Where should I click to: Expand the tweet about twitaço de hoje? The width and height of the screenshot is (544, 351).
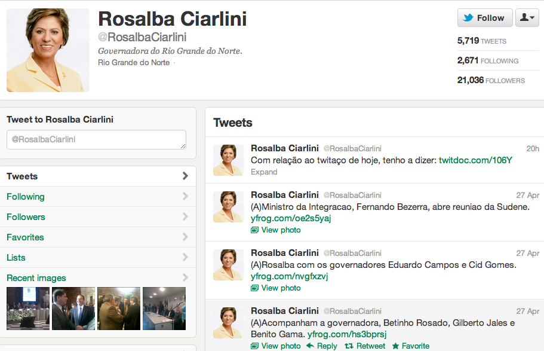(x=264, y=172)
